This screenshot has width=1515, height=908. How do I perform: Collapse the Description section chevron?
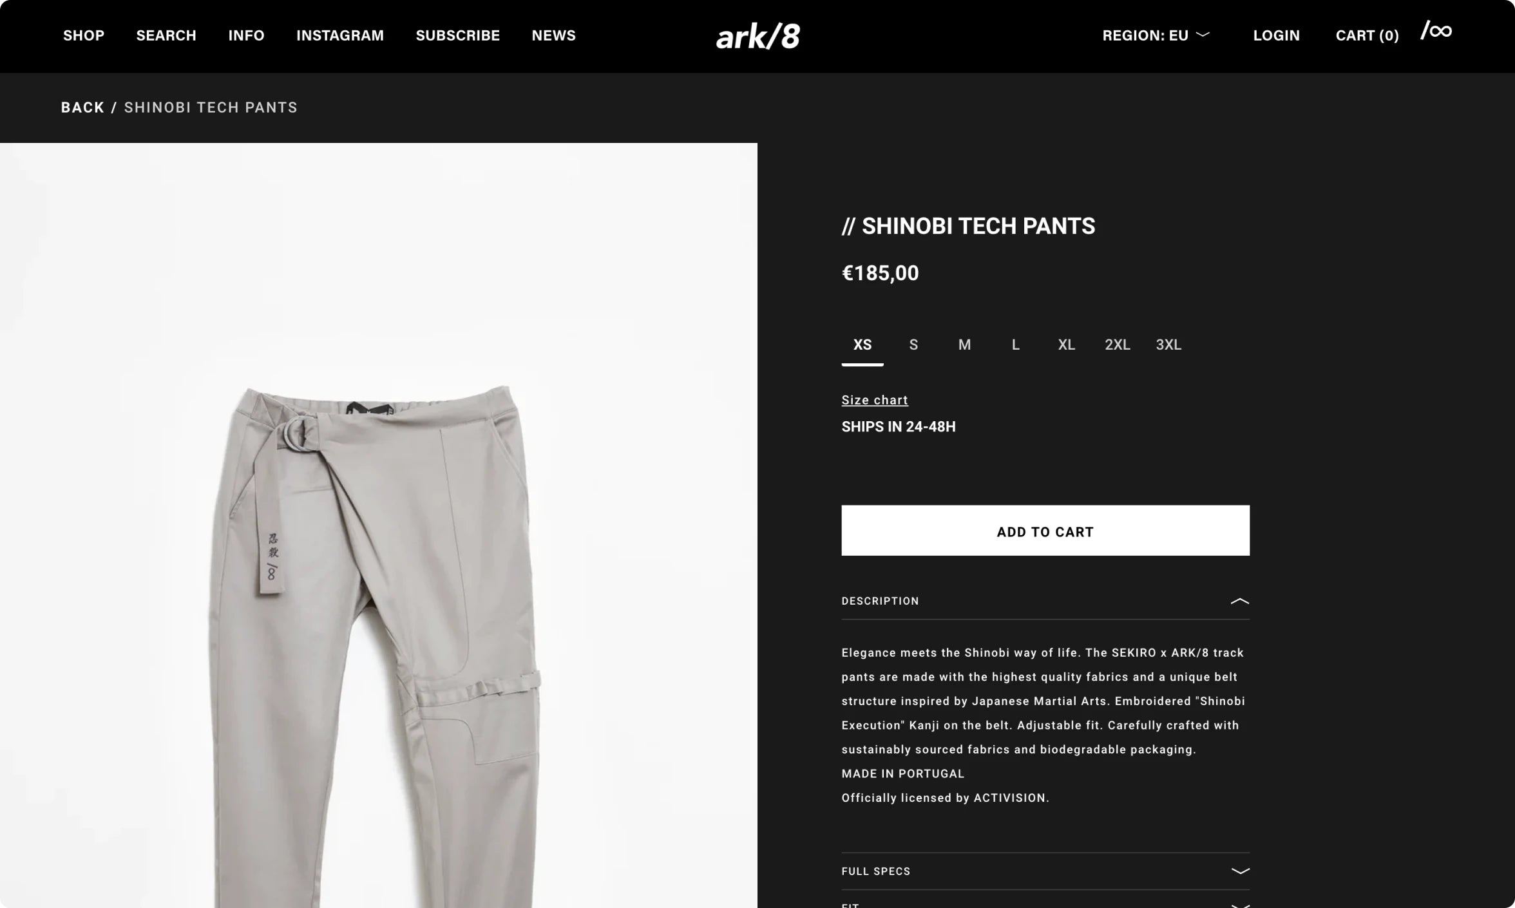(x=1239, y=601)
